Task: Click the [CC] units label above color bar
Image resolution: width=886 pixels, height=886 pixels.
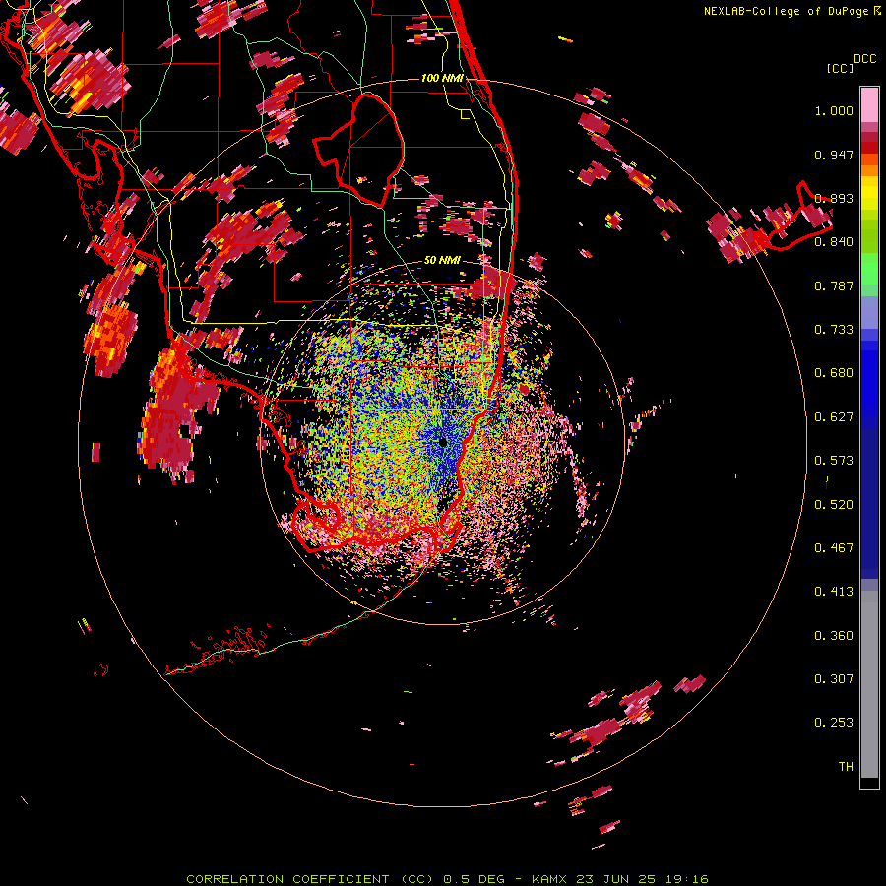Action: coord(840,68)
